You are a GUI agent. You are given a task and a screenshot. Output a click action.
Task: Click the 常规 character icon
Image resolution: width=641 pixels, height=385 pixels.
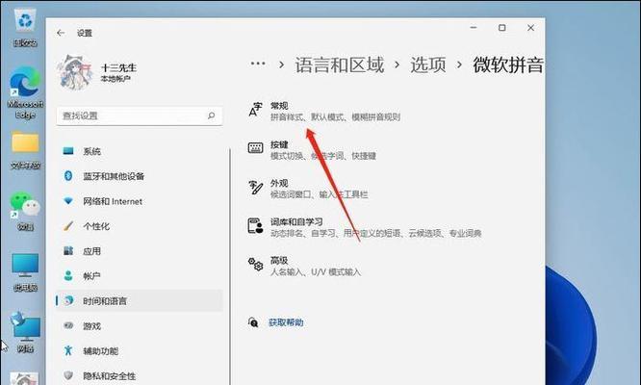(x=255, y=110)
